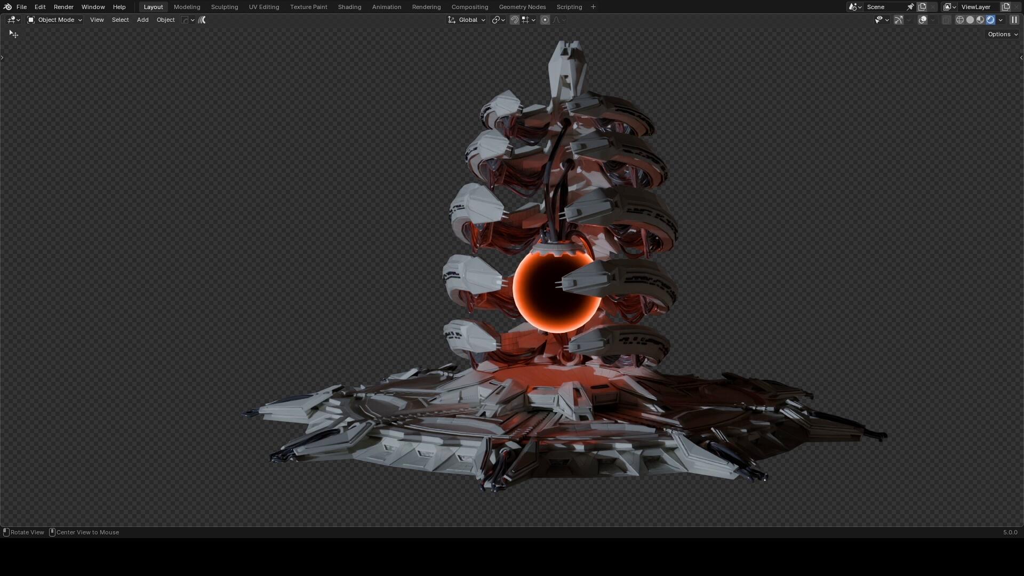Enable proportional editing
The height and width of the screenshot is (576, 1024).
click(x=546, y=20)
